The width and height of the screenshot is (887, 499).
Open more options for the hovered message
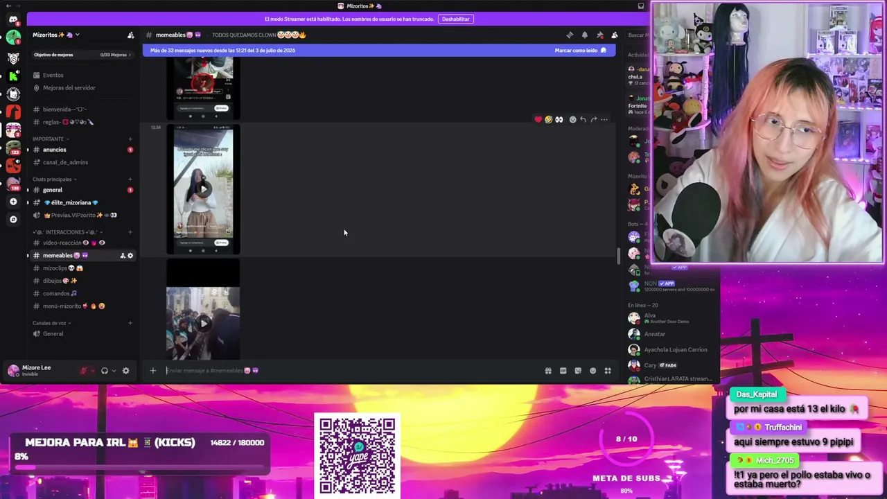click(x=604, y=119)
